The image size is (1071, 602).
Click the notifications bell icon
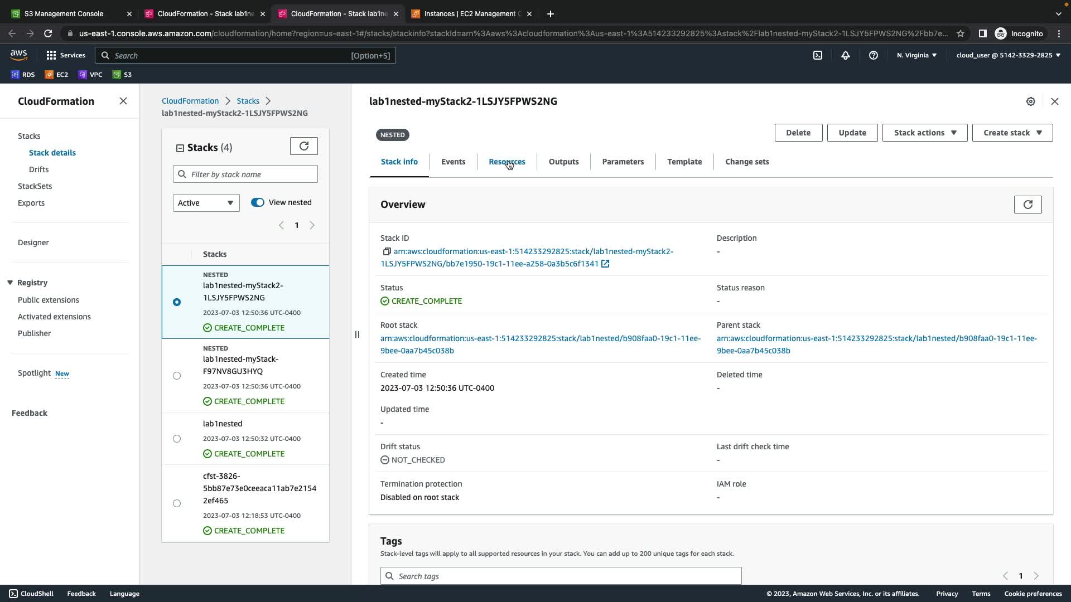point(846,55)
